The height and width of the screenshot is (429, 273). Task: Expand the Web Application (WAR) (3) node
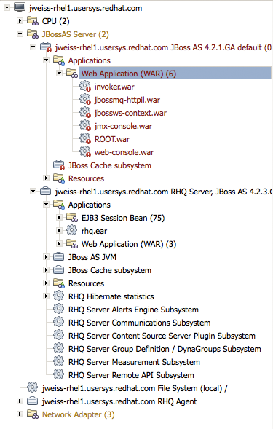pos(59,244)
